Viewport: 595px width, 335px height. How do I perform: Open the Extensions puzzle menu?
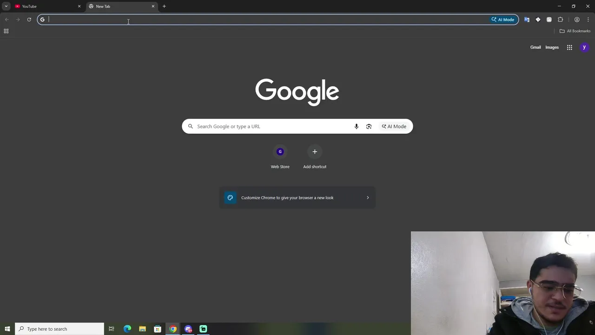(560, 20)
